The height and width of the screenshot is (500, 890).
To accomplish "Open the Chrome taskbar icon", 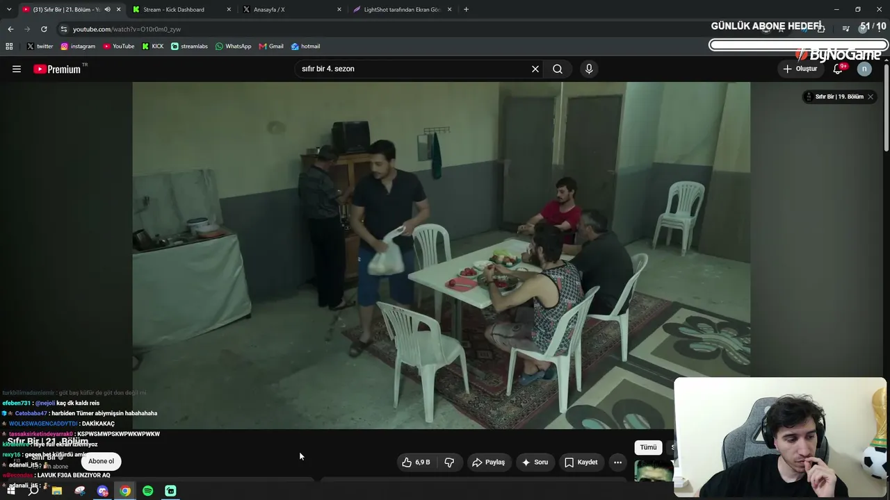I will pos(125,491).
